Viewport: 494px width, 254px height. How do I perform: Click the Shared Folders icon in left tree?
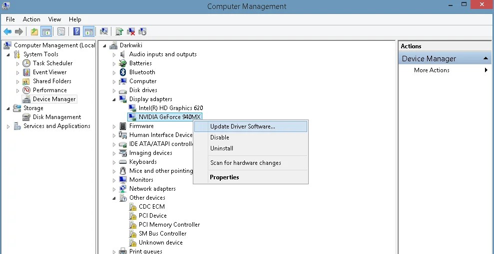point(26,81)
